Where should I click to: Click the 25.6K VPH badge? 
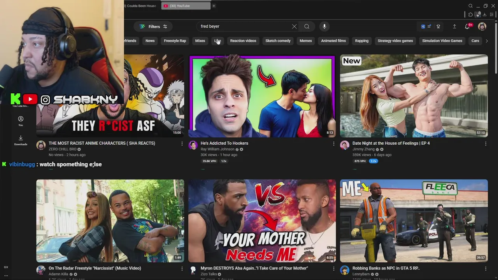[x=209, y=161]
